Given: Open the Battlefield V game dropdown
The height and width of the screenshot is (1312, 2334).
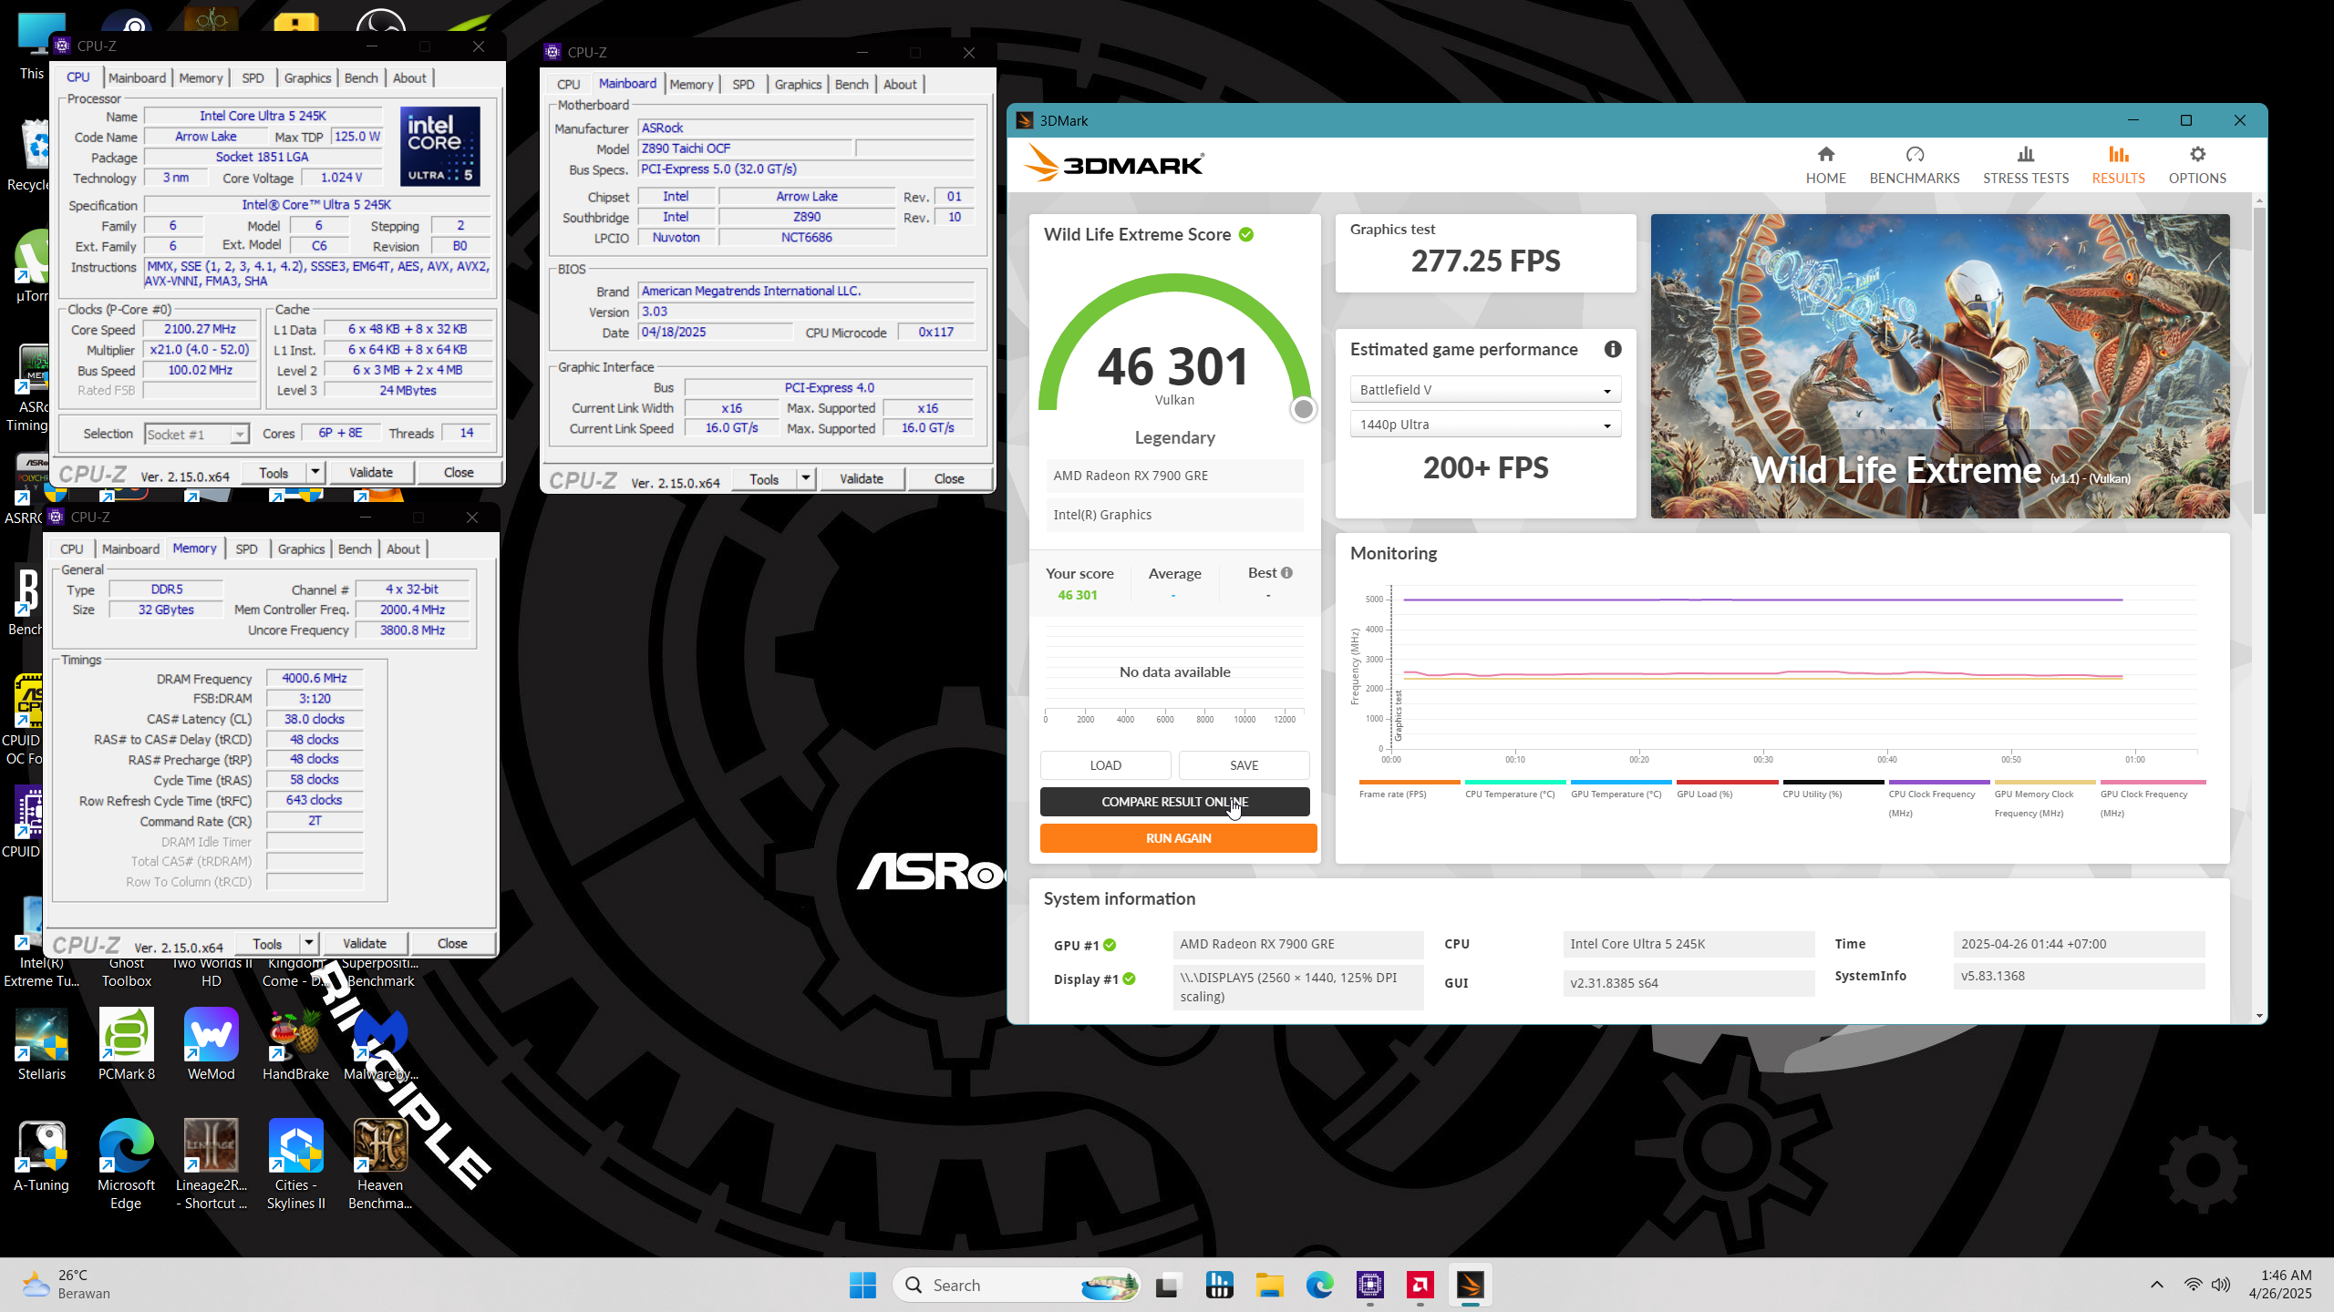Looking at the screenshot, I should coord(1485,390).
